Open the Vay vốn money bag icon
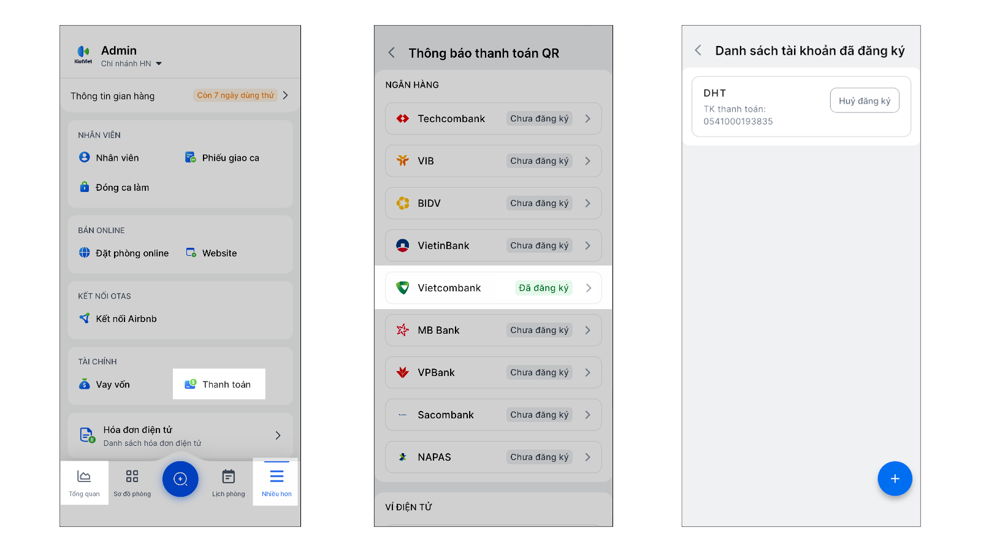Image resolution: width=981 pixels, height=552 pixels. pyautogui.click(x=85, y=385)
